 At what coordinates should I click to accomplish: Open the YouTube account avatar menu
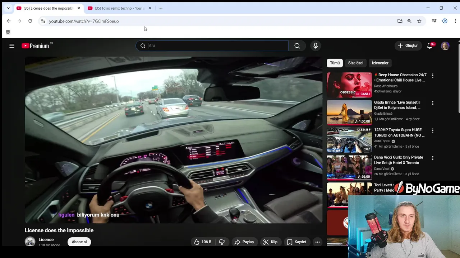(x=445, y=46)
